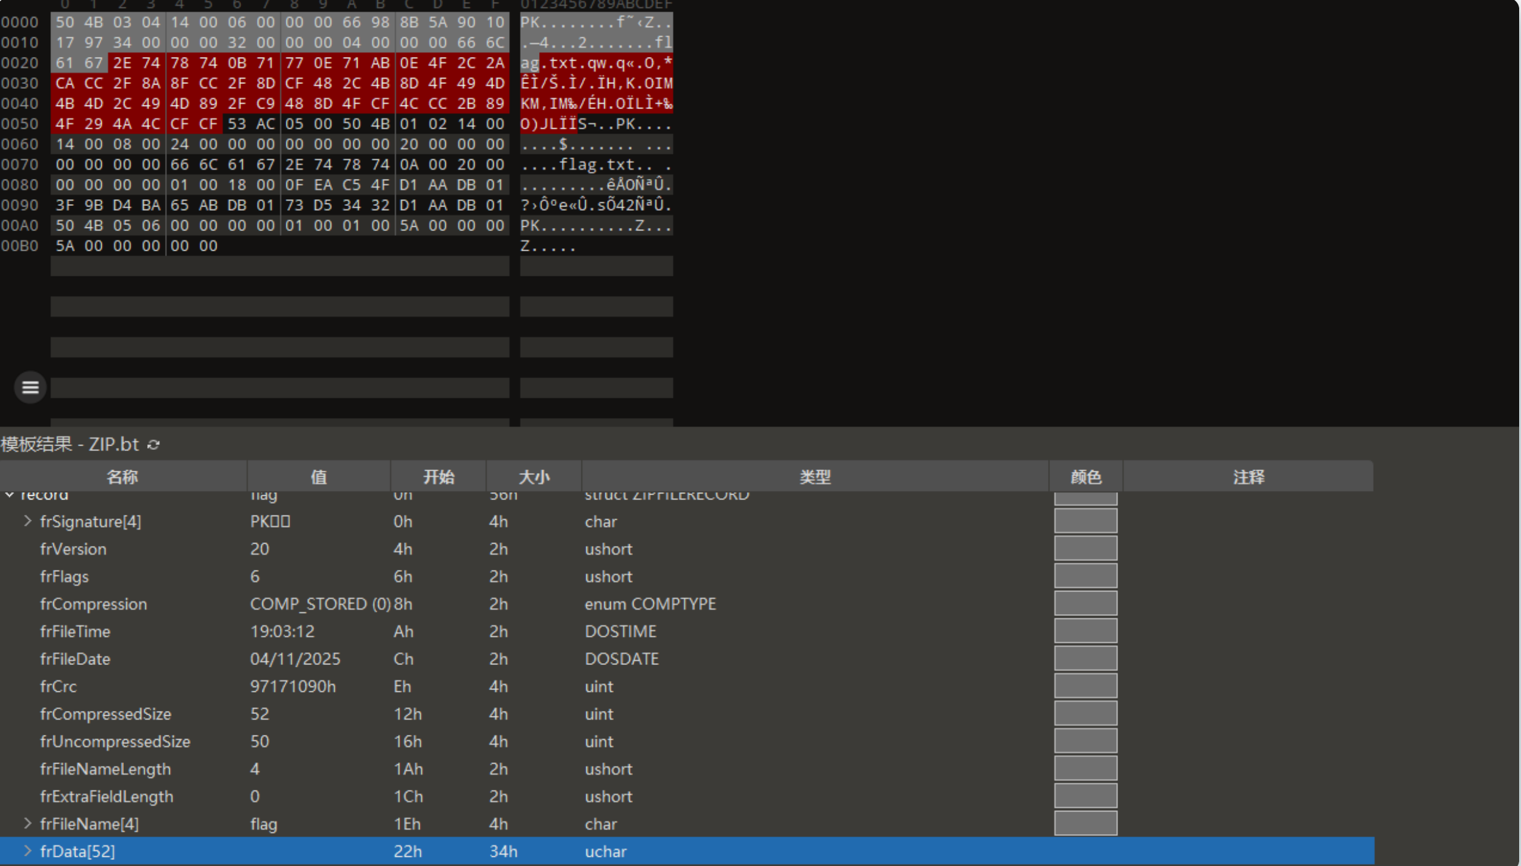Click the refresh icon beside ZIP.bt
The height and width of the screenshot is (866, 1521).
[153, 445]
